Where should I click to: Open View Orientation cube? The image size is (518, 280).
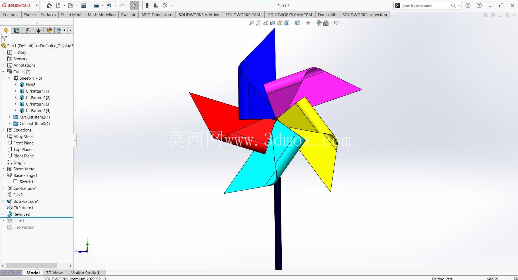tap(287, 23)
